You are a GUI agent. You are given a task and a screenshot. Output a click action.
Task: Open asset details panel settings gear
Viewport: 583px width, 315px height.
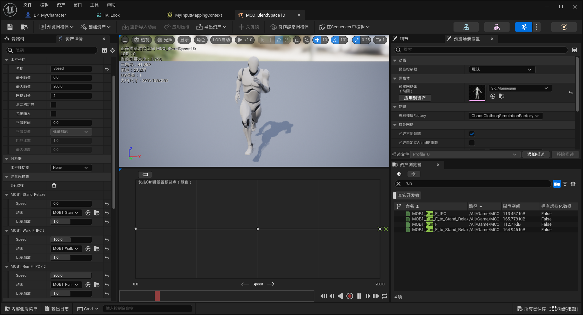(112, 50)
